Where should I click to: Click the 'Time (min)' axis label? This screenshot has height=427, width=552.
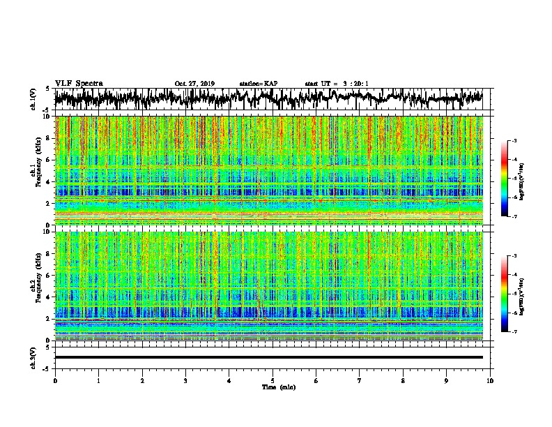coord(279,387)
